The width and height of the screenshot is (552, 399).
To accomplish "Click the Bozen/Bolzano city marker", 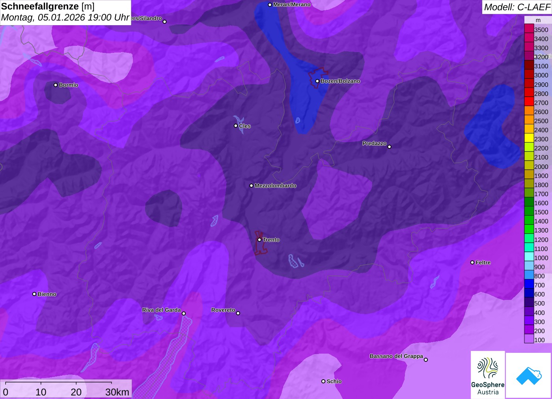I will (x=317, y=81).
